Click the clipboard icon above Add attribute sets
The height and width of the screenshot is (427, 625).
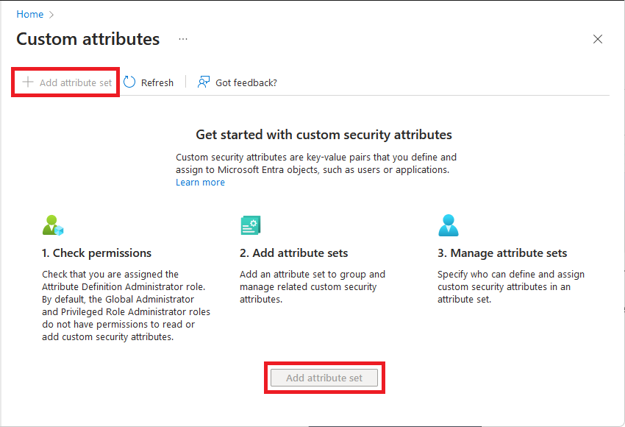tap(250, 225)
